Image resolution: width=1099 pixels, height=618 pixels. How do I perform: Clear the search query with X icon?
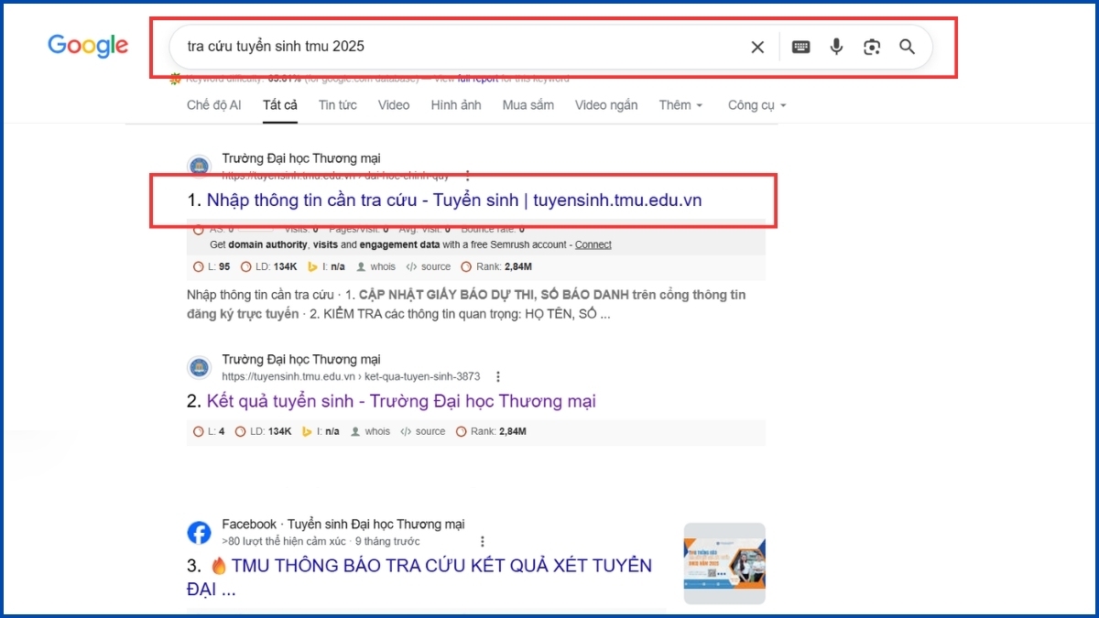pyautogui.click(x=757, y=47)
